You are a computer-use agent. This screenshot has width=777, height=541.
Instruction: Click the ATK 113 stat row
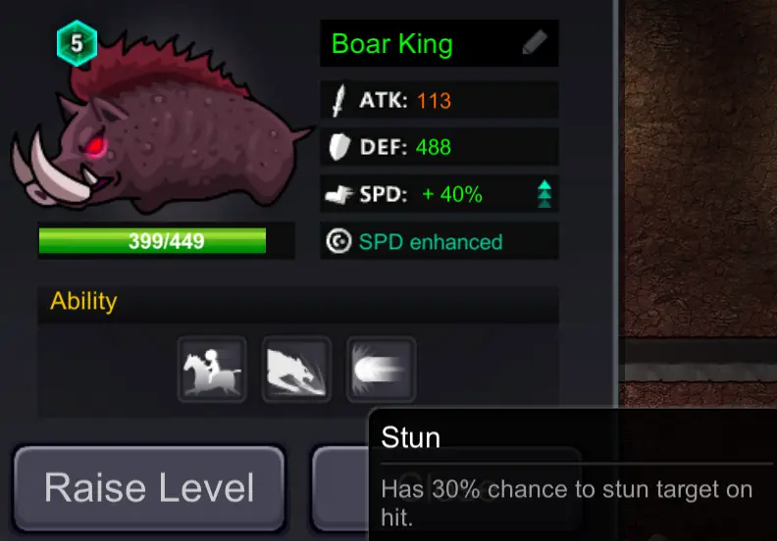click(440, 101)
